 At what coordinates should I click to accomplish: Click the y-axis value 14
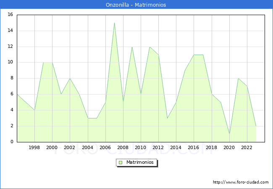(10, 31)
